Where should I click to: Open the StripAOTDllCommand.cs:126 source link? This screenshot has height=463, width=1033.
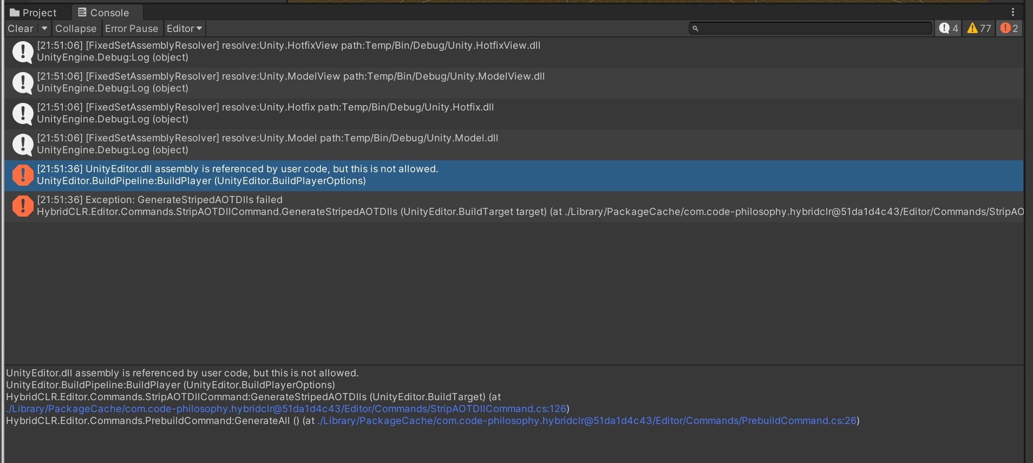pos(286,409)
